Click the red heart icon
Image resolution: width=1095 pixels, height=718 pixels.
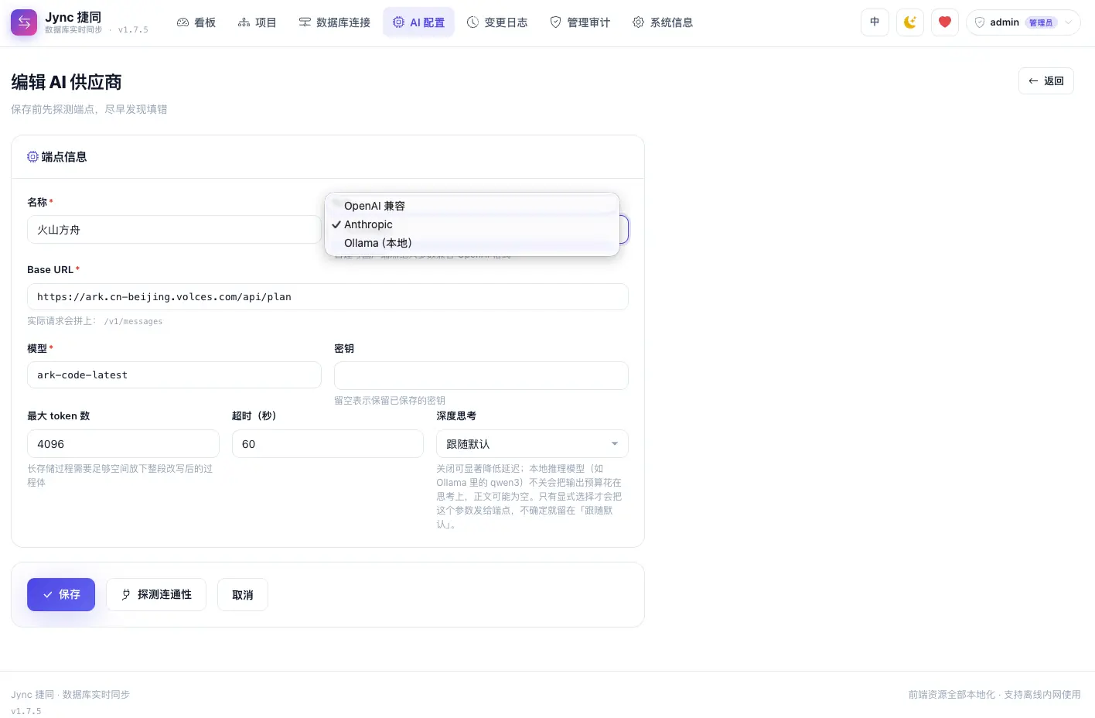(945, 22)
